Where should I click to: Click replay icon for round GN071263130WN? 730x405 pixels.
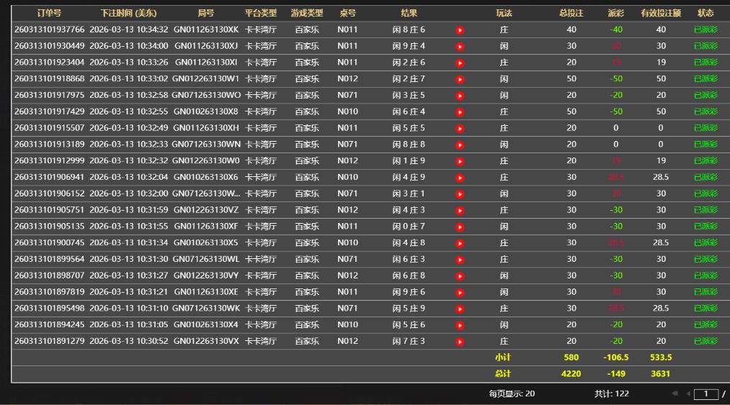[x=460, y=145]
